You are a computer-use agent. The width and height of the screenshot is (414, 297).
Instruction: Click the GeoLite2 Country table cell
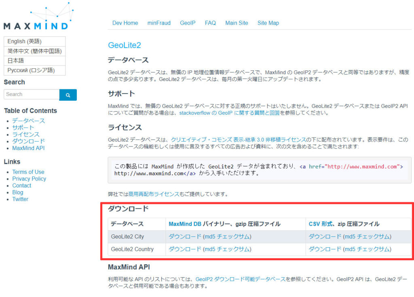pyautogui.click(x=137, y=249)
